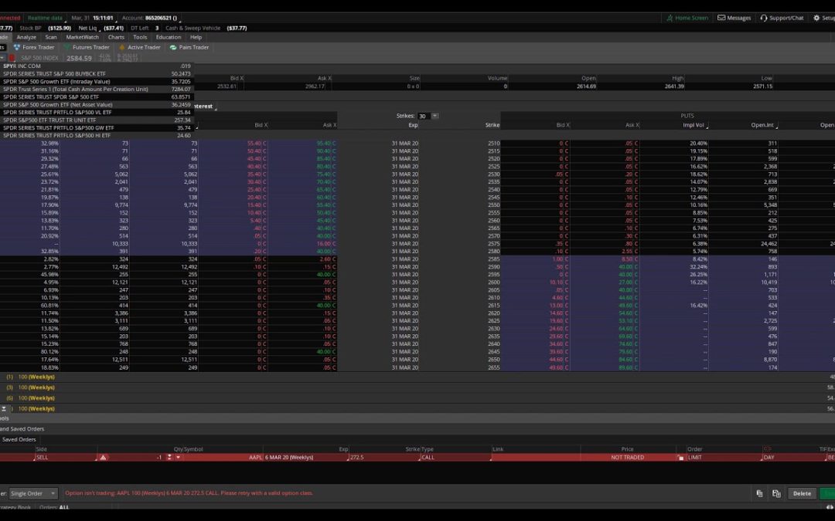Screen dimensions: 835x521
Task: Open Forex Trader via its icon
Action: click(x=16, y=47)
